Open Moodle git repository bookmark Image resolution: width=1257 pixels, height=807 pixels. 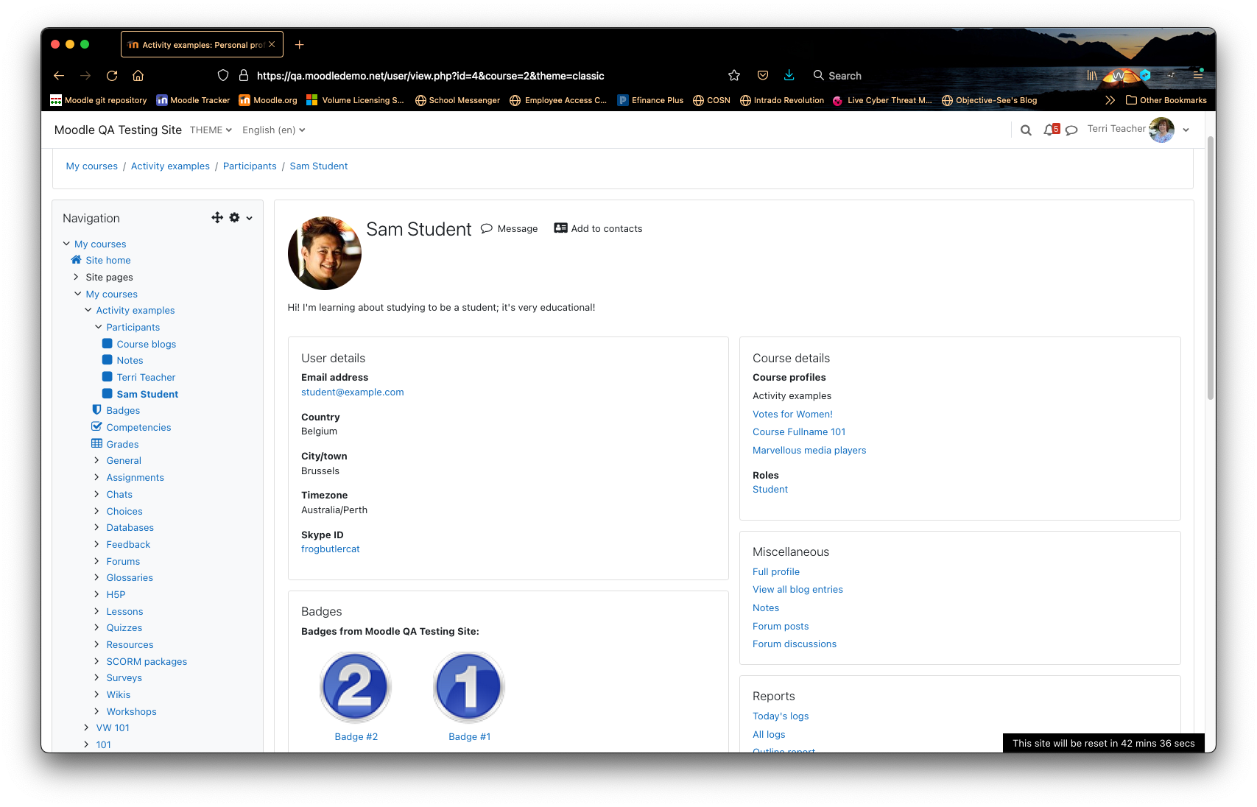99,100
